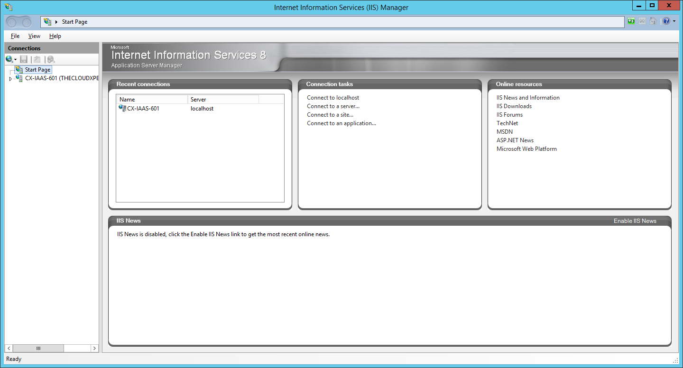Image resolution: width=683 pixels, height=368 pixels.
Task: Click the Back navigation arrow button
Action: click(x=13, y=22)
